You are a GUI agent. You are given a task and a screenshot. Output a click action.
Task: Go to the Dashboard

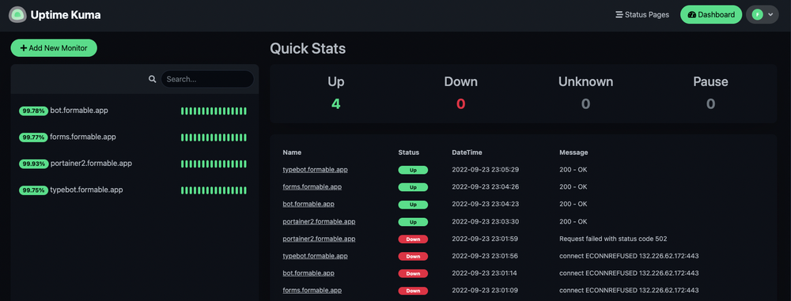click(x=711, y=15)
